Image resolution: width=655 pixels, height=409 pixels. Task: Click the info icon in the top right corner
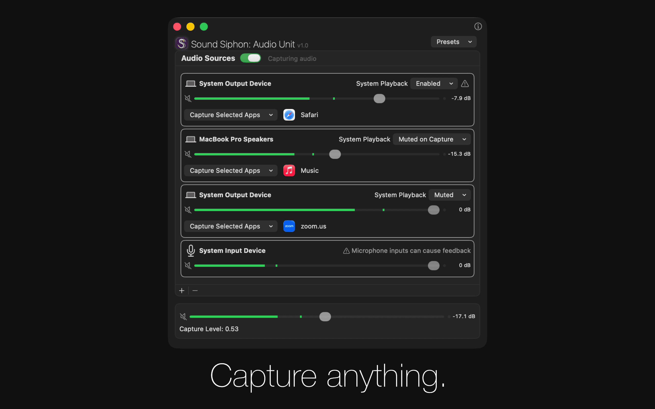click(x=478, y=26)
